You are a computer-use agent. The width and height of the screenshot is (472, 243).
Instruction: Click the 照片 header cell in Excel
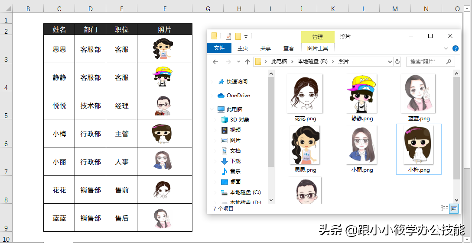pyautogui.click(x=165, y=29)
